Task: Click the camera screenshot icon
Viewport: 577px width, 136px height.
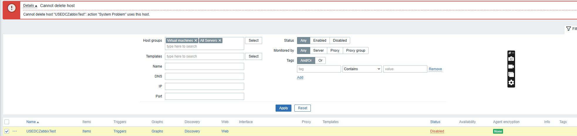Action: coord(511,59)
